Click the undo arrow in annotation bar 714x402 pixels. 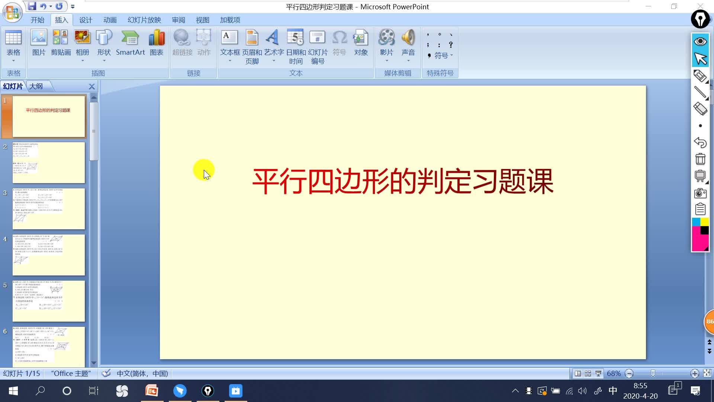click(700, 142)
